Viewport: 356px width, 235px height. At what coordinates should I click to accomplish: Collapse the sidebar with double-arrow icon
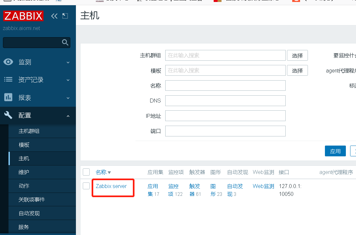[x=54, y=16]
